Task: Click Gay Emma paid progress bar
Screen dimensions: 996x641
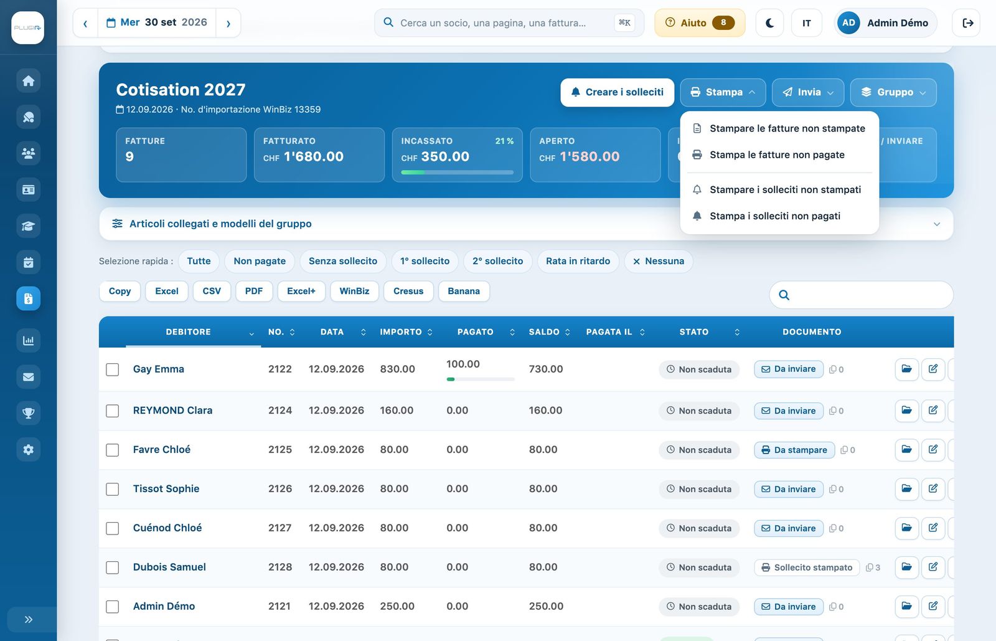Action: pyautogui.click(x=481, y=379)
